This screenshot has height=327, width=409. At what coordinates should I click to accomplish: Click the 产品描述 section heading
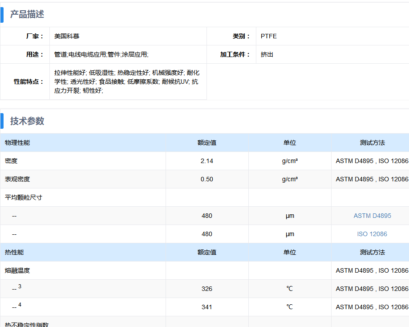tap(27, 14)
